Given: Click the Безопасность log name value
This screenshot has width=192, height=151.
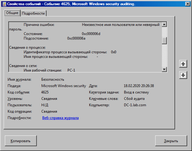Looking at the screenshot, I should pyautogui.click(x=53, y=79).
